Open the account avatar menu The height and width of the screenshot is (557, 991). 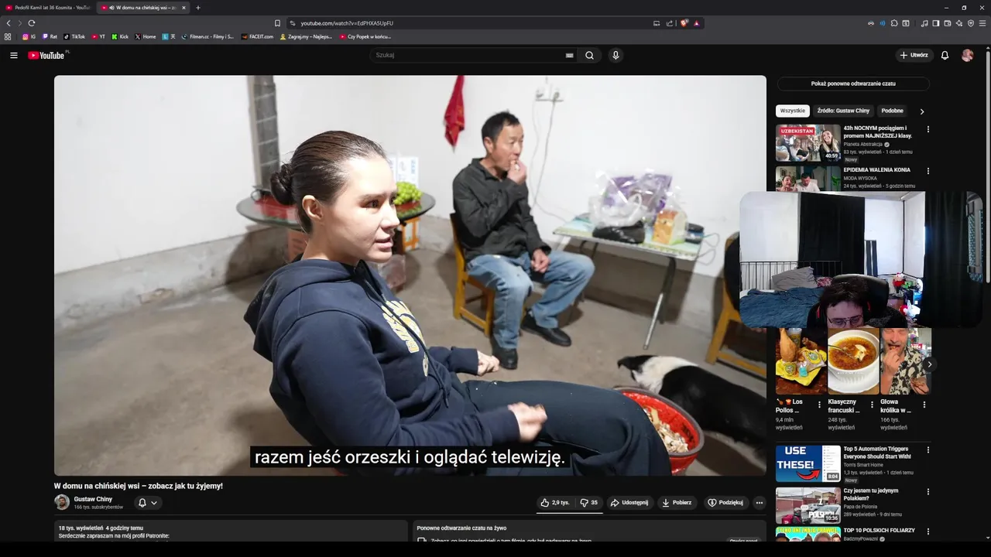[967, 55]
